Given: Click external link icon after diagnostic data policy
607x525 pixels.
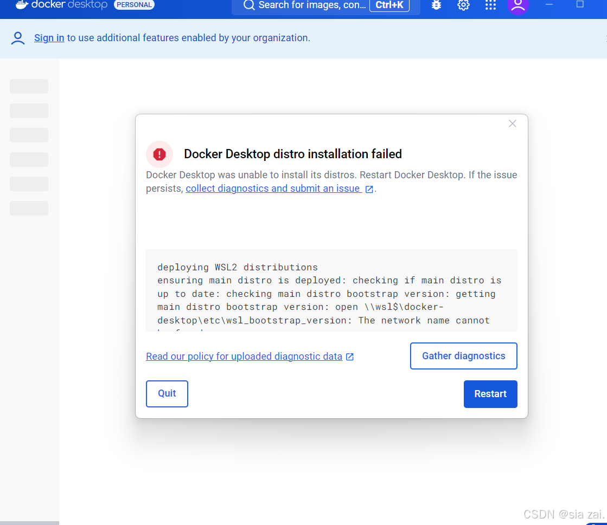Looking at the screenshot, I should point(349,357).
